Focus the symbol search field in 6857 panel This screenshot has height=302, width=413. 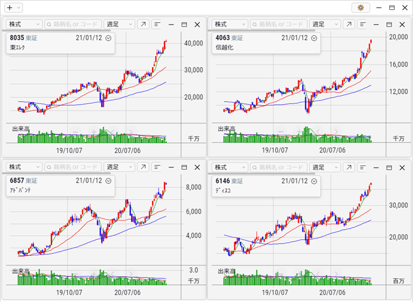[x=73, y=167]
